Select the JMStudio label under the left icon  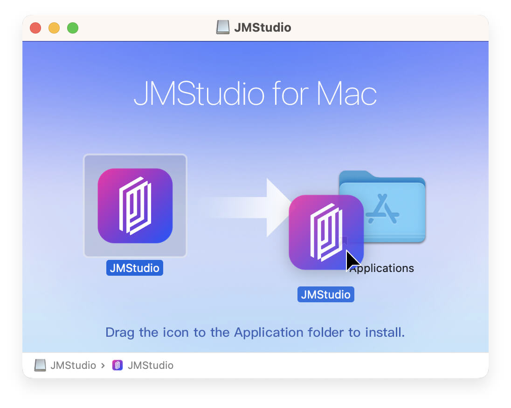click(x=135, y=268)
